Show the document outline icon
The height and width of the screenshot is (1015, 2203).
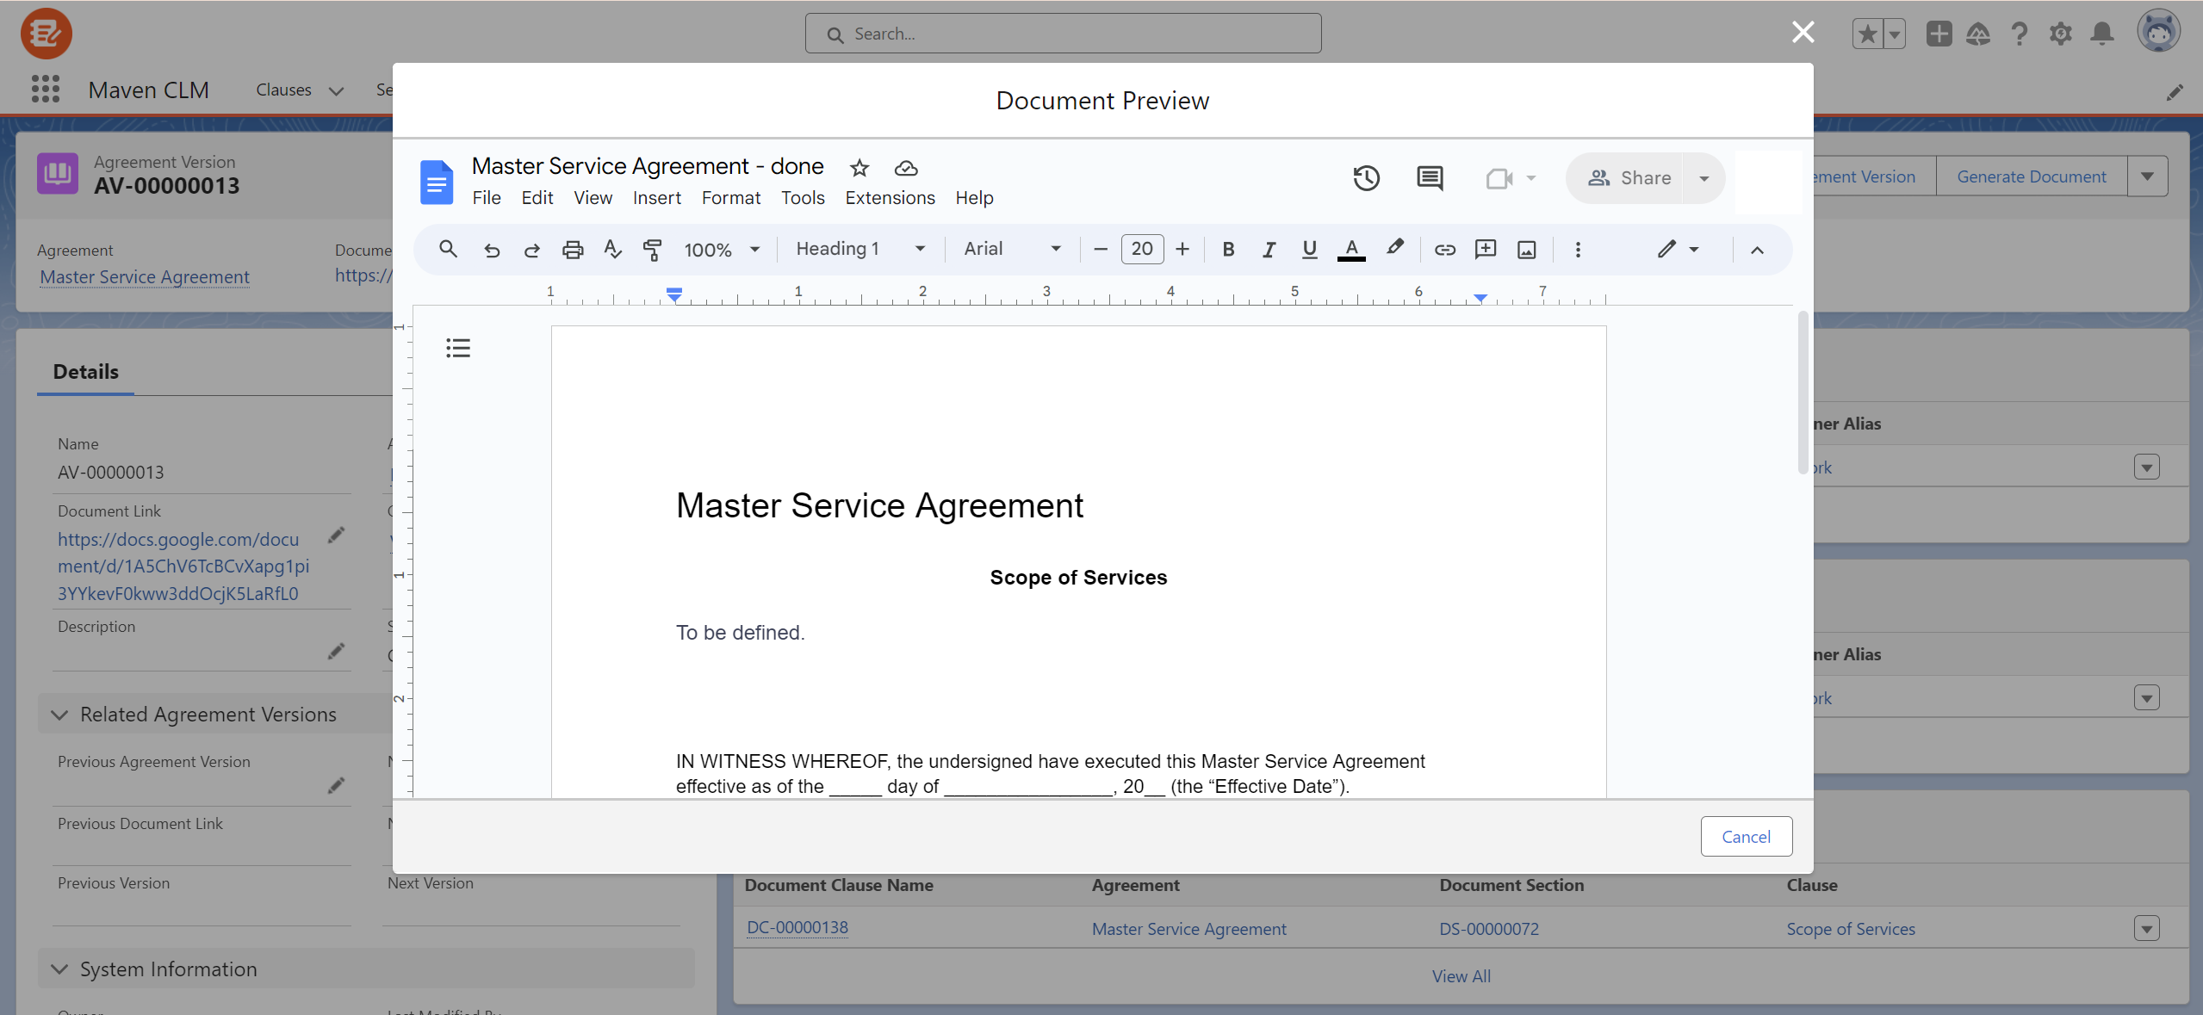pyautogui.click(x=457, y=348)
